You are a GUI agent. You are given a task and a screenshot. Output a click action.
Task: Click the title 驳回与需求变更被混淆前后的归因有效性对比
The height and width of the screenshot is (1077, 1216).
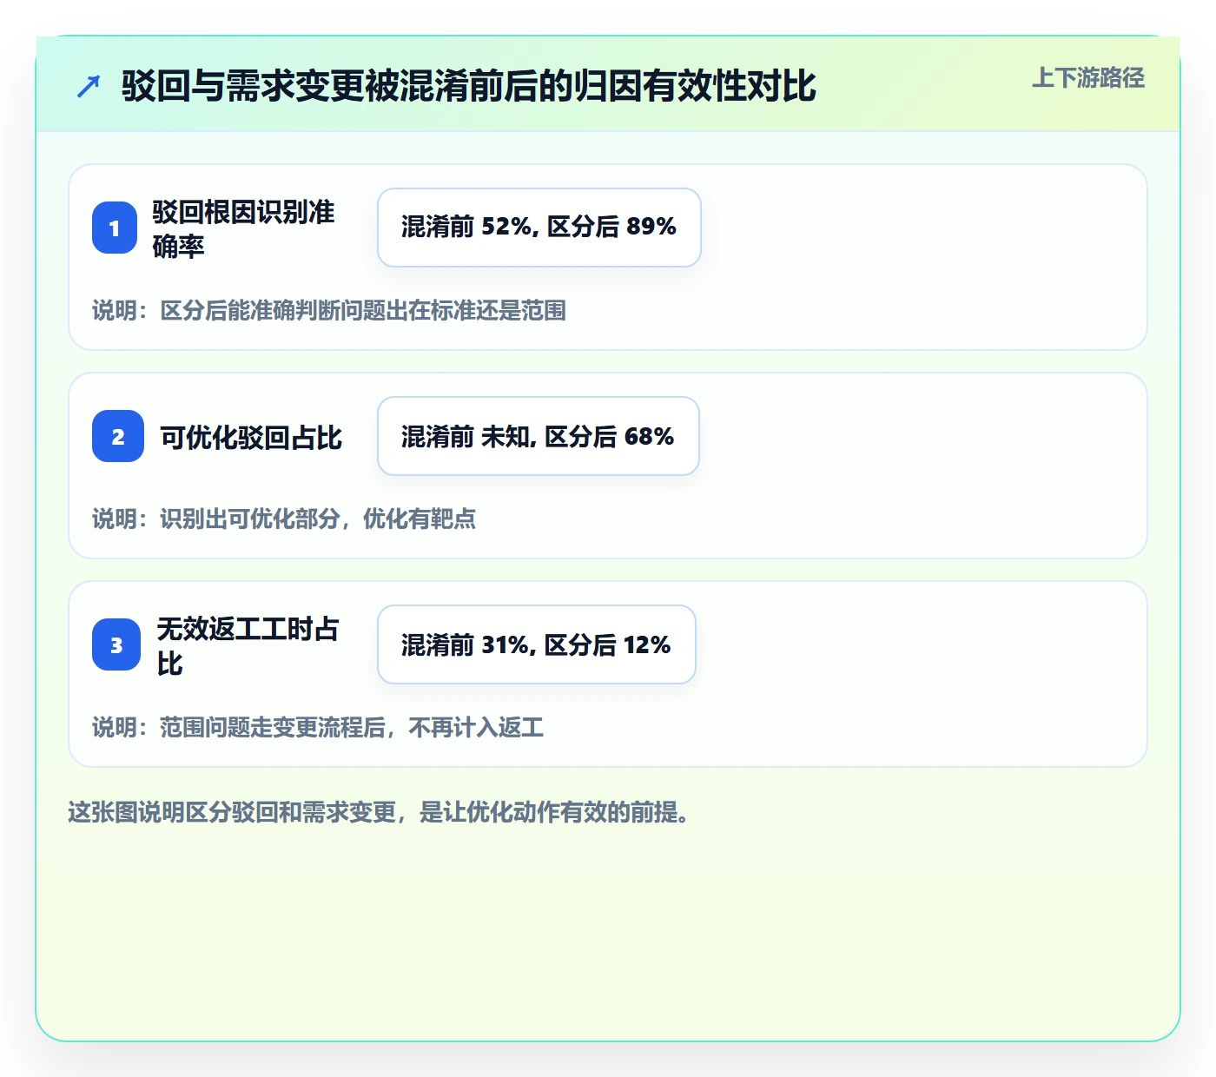click(x=469, y=86)
